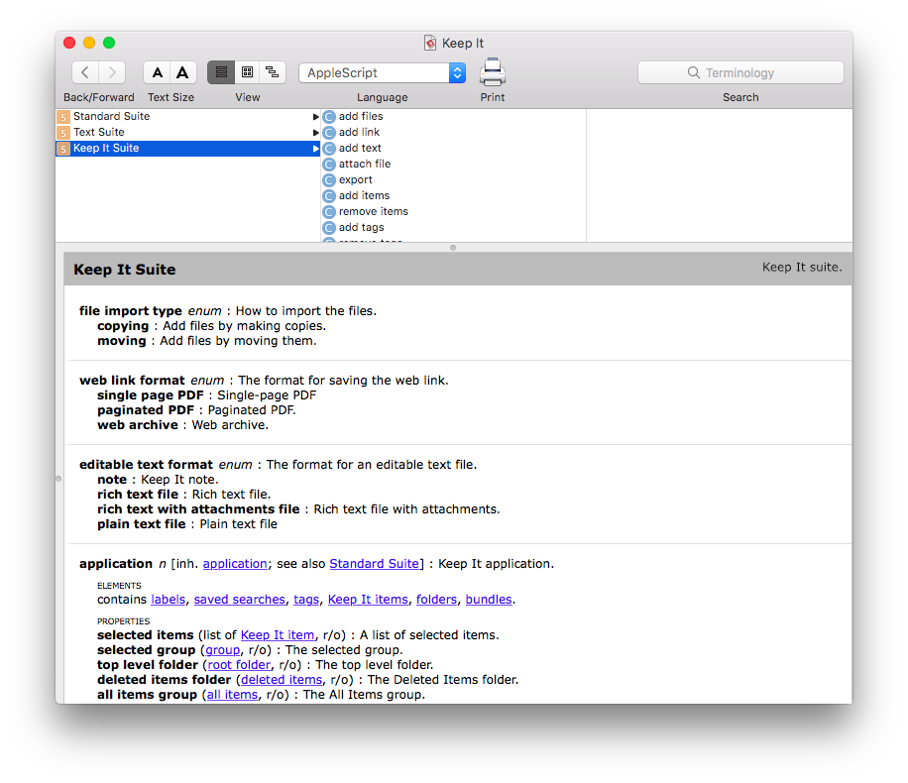Close window with the red button
Viewport: 908px width, 783px height.
click(69, 43)
